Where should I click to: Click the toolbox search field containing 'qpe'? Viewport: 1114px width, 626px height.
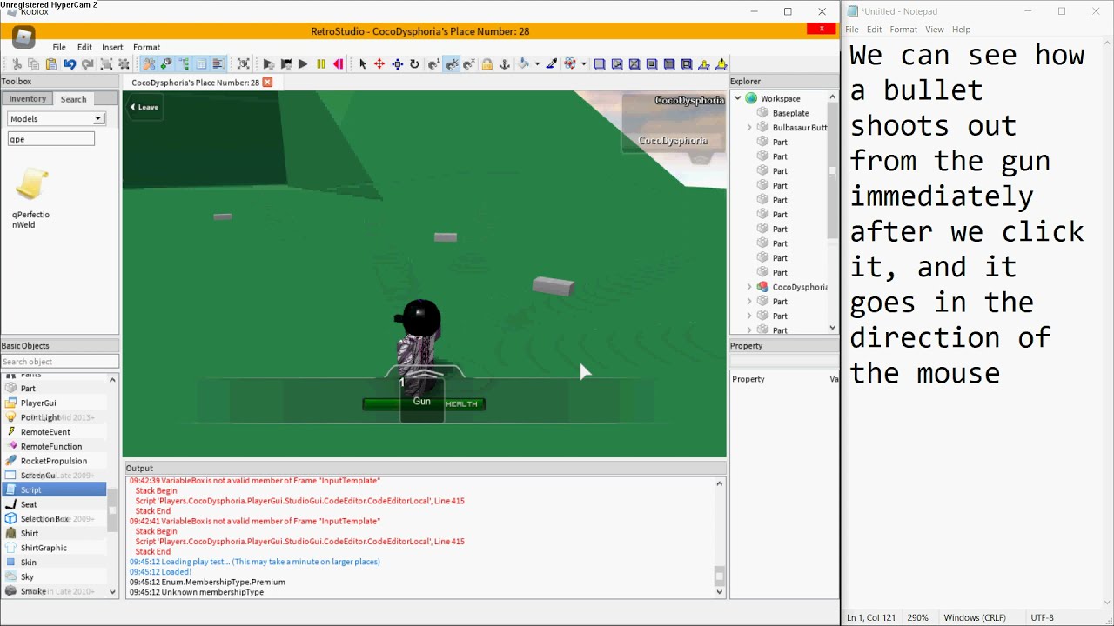[x=50, y=139]
